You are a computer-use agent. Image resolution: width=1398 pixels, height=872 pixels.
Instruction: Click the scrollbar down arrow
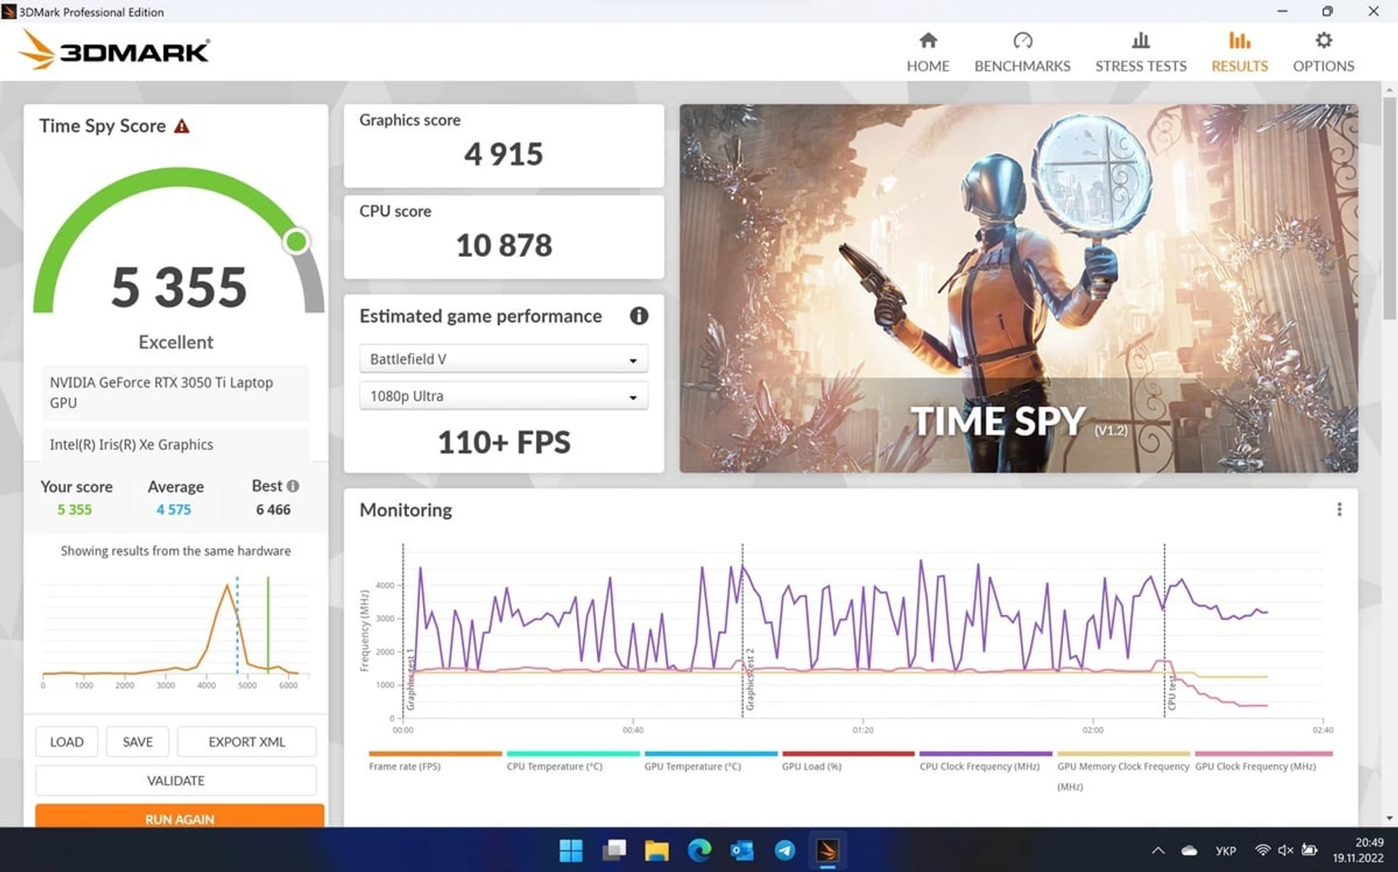point(1389,818)
